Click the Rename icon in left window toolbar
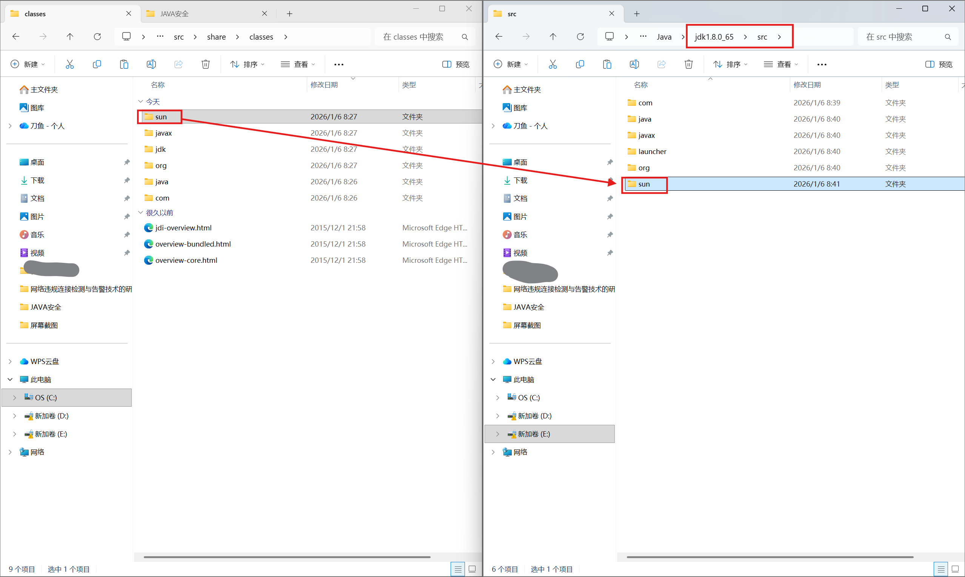Screen dimensions: 965x577 coord(151,64)
